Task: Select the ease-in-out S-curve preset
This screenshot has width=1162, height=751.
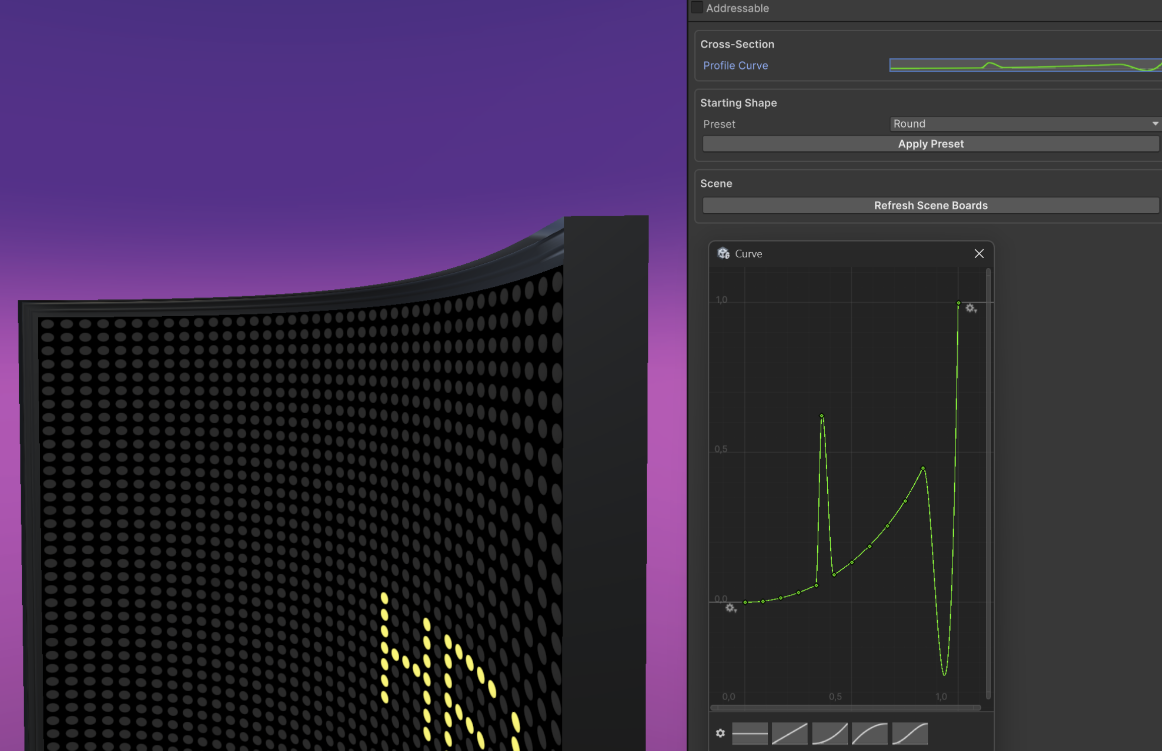Action: pyautogui.click(x=910, y=733)
